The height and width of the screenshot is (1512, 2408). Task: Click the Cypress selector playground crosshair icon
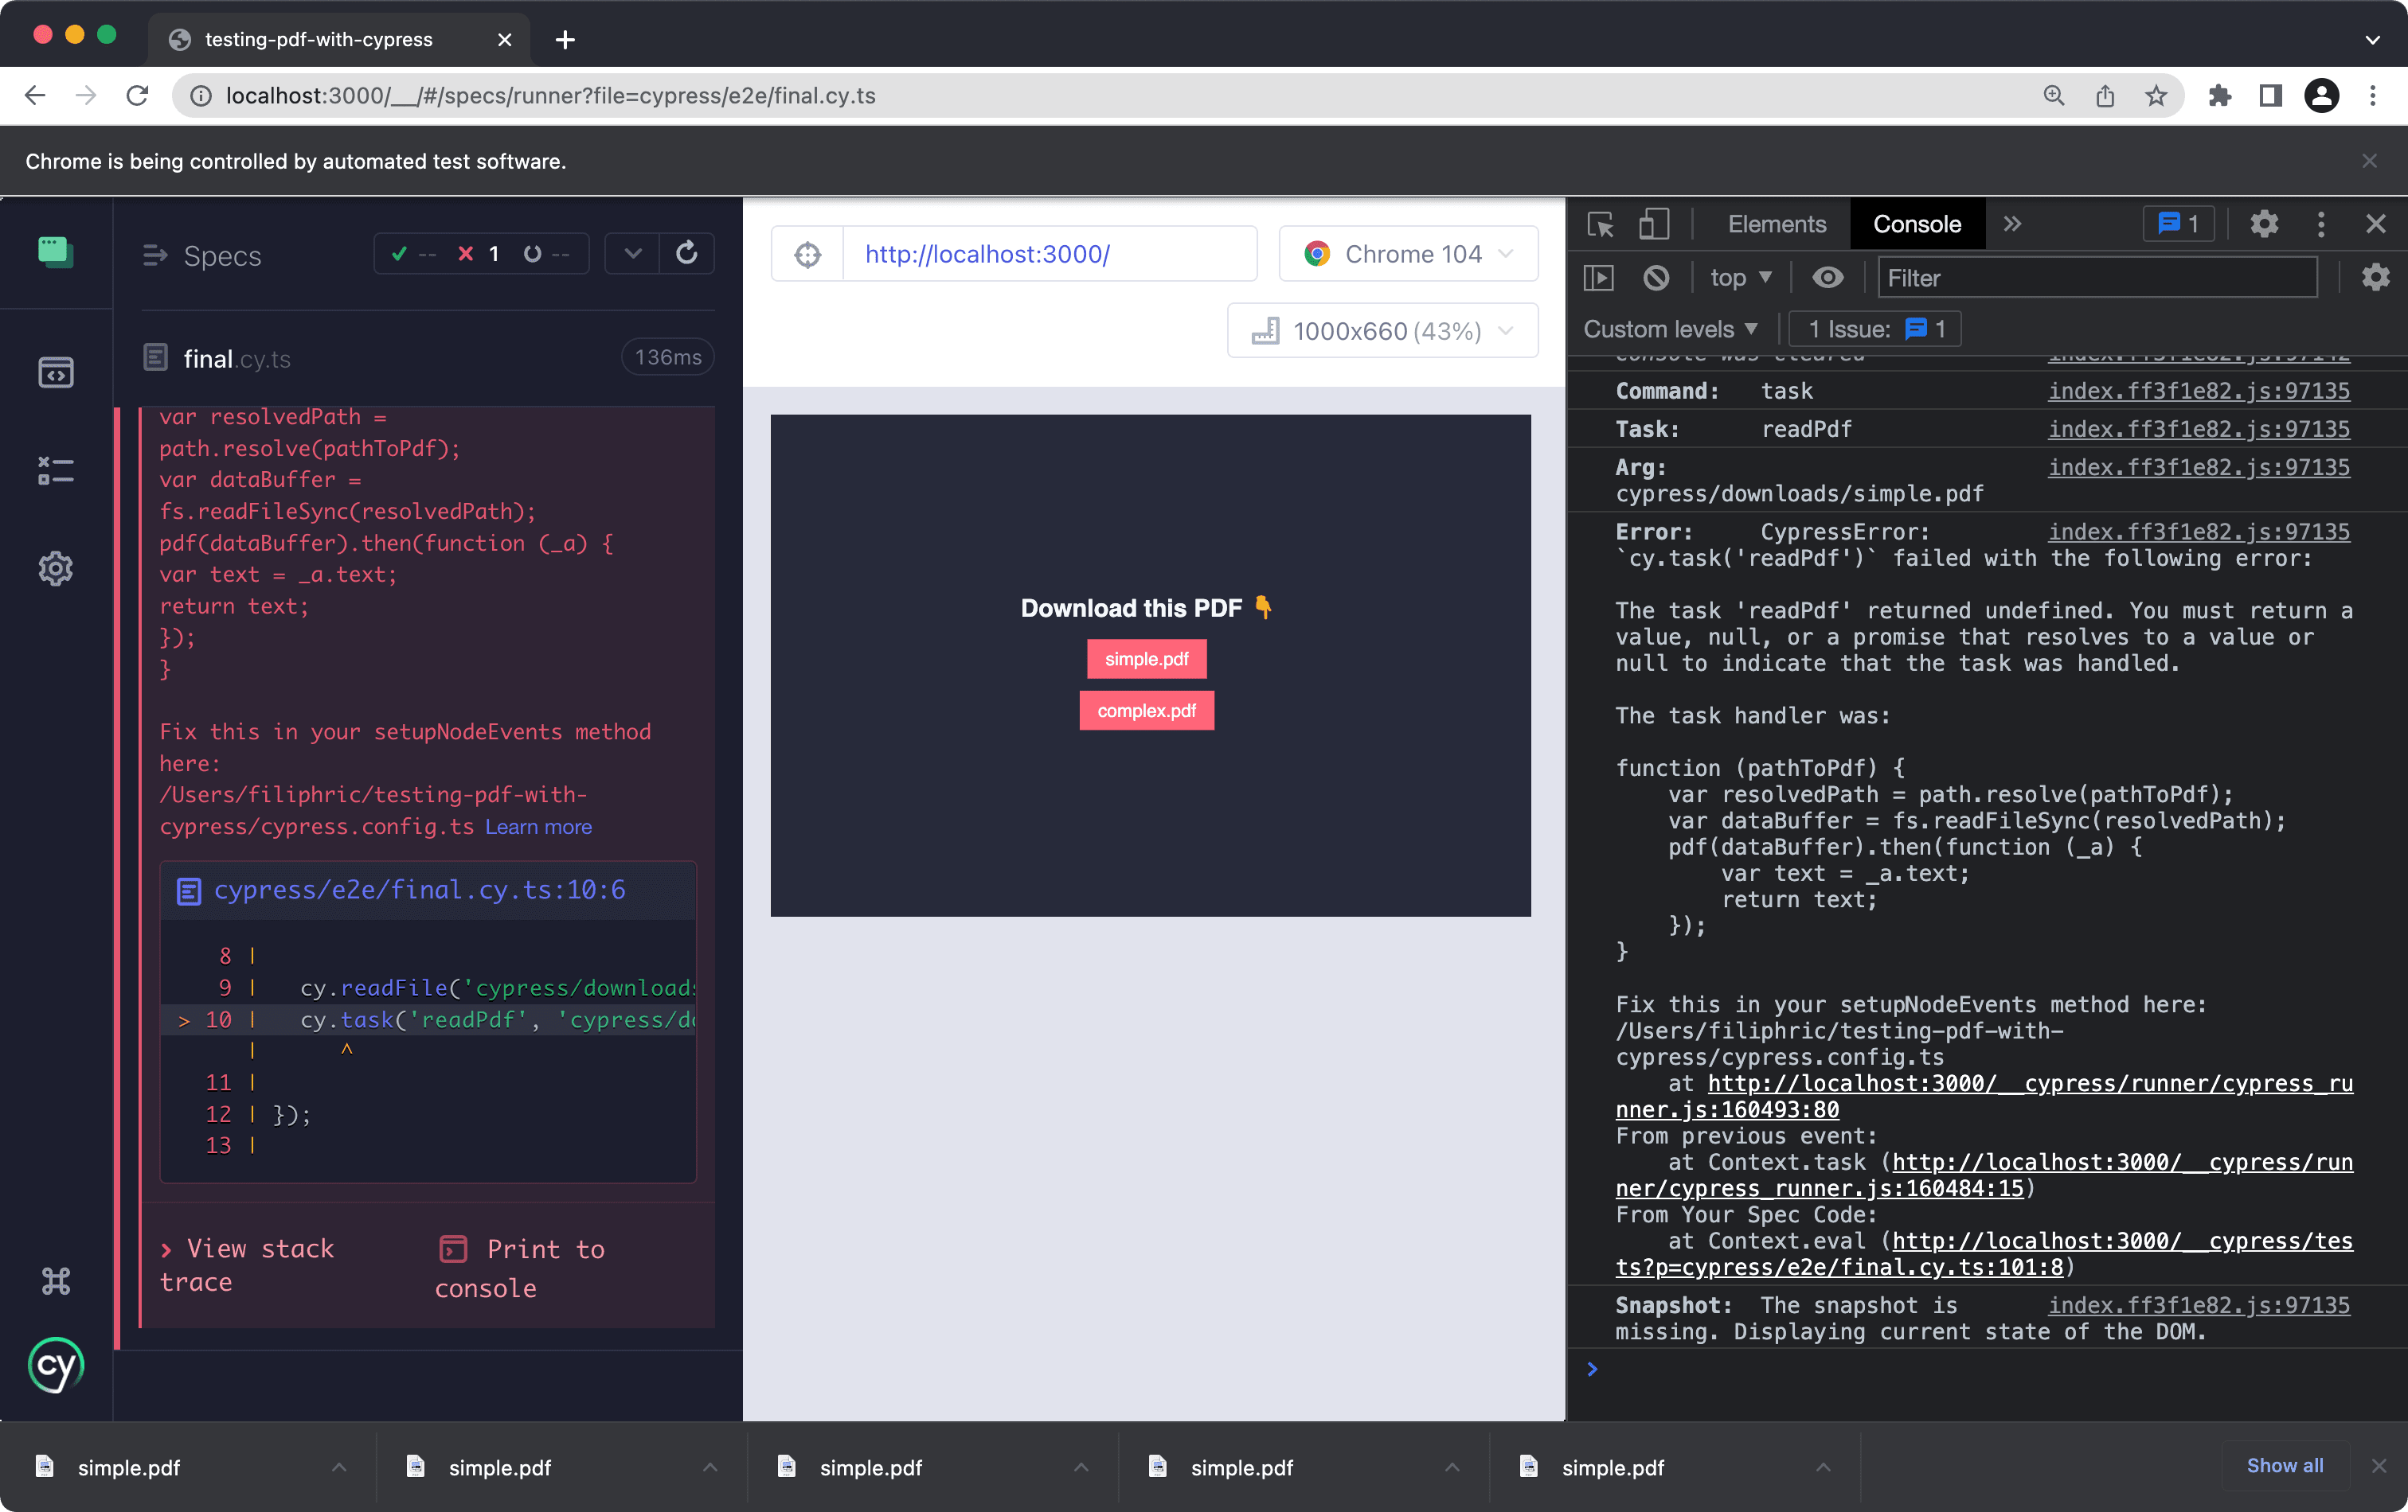[x=807, y=255]
